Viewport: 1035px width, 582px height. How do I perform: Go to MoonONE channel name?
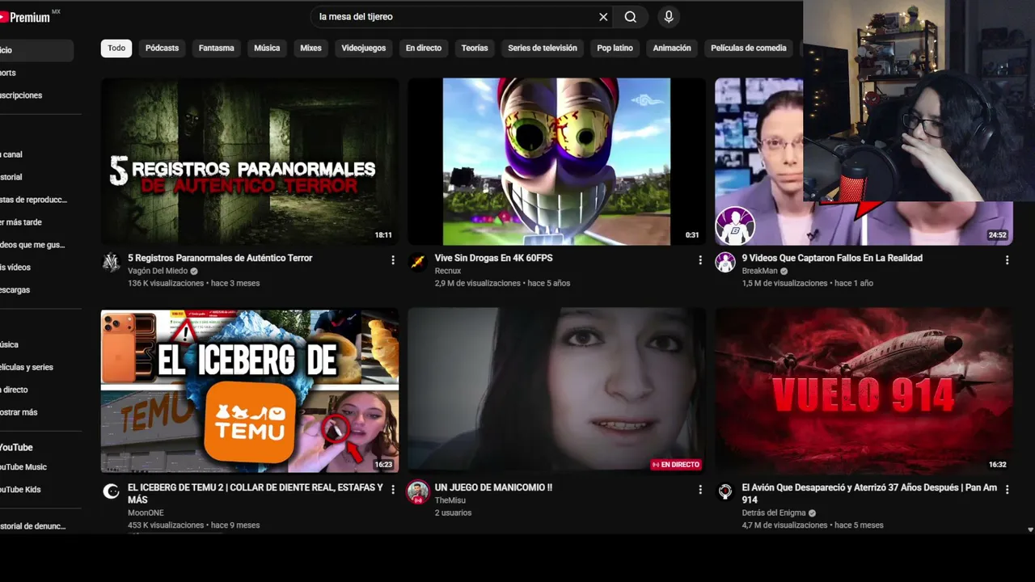coord(146,512)
